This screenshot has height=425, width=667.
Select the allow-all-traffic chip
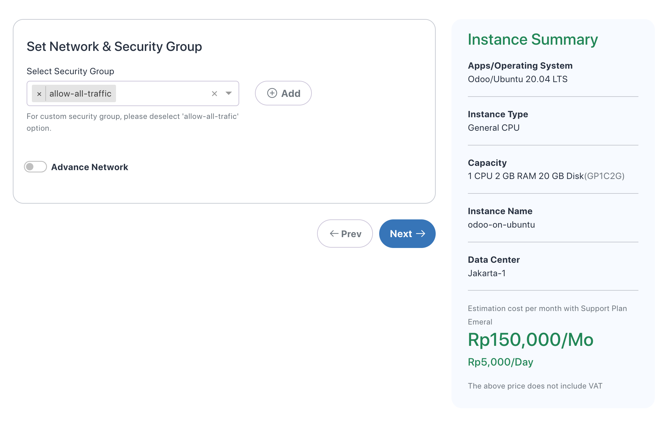(80, 94)
